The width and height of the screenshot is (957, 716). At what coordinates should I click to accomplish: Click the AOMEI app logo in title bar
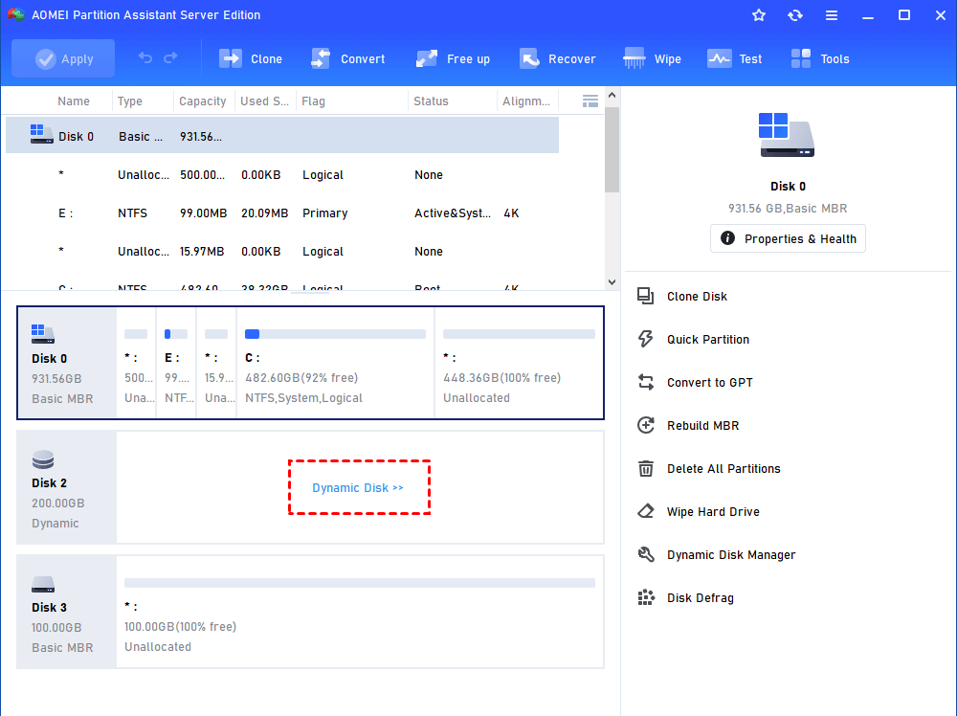[x=16, y=14]
